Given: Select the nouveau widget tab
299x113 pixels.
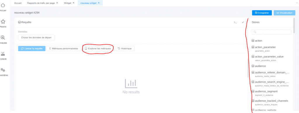Looking at the screenshot, I should pos(88,3).
